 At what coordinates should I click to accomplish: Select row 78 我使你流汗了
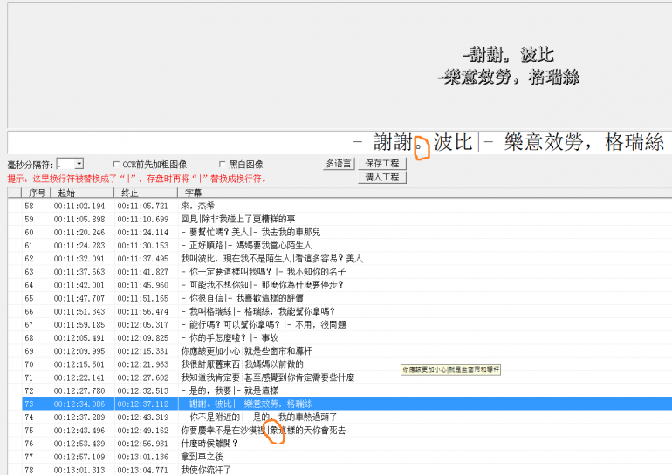pos(346,470)
